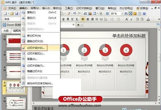The image size is (161, 110).
Task: Click the plus new tab button
Action: pyautogui.click(x=78, y=25)
